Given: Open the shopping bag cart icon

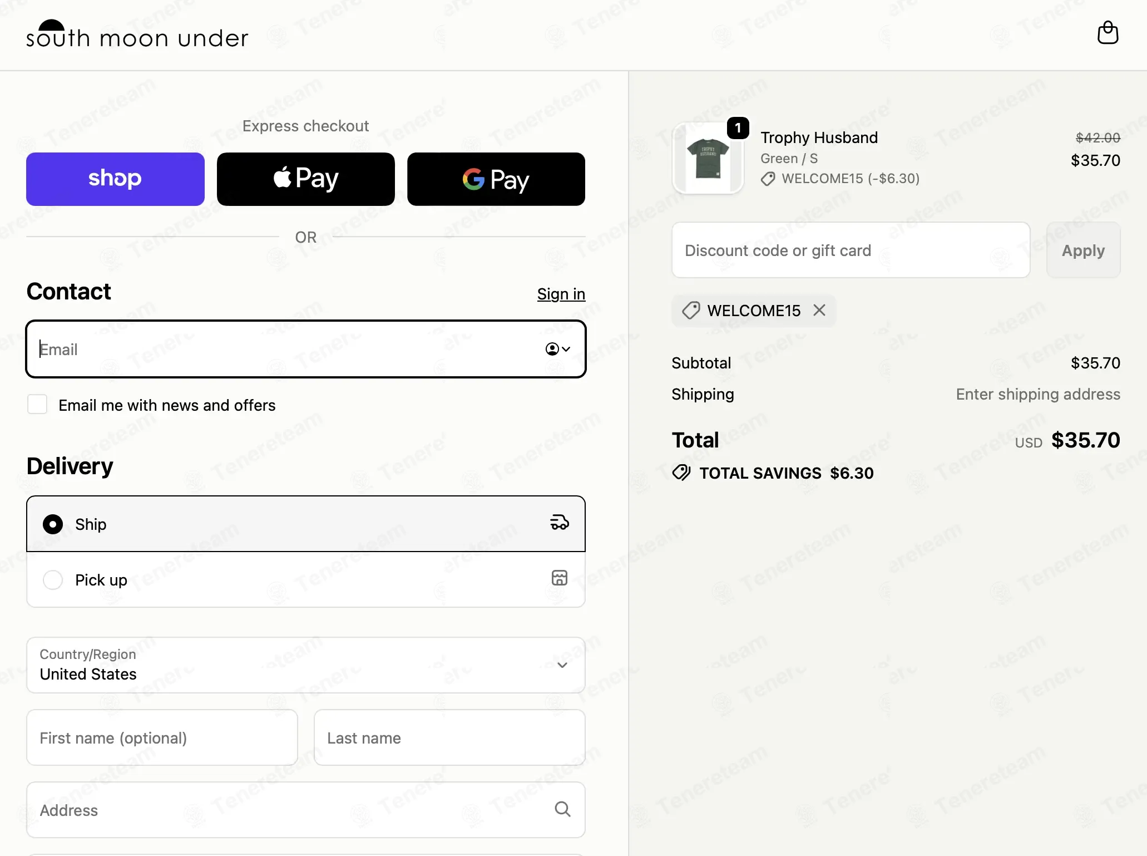Looking at the screenshot, I should click(1108, 33).
